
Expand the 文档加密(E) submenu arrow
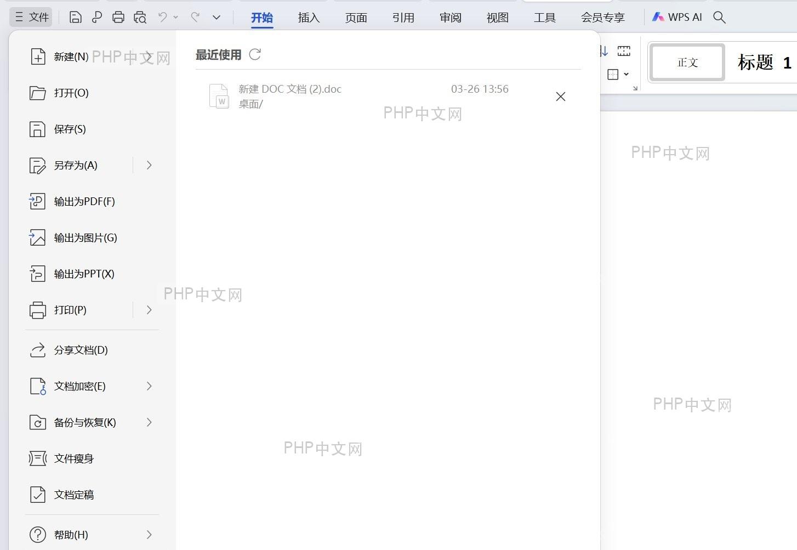149,386
